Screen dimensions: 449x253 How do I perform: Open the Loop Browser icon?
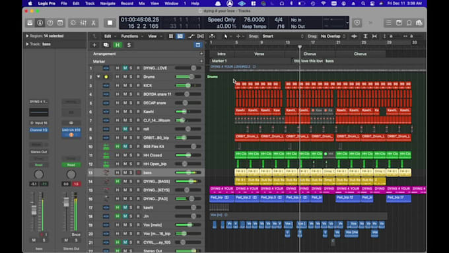[409, 23]
